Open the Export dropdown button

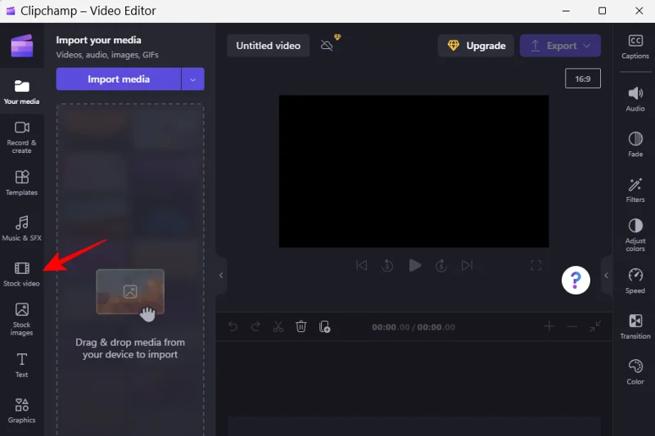[560, 46]
